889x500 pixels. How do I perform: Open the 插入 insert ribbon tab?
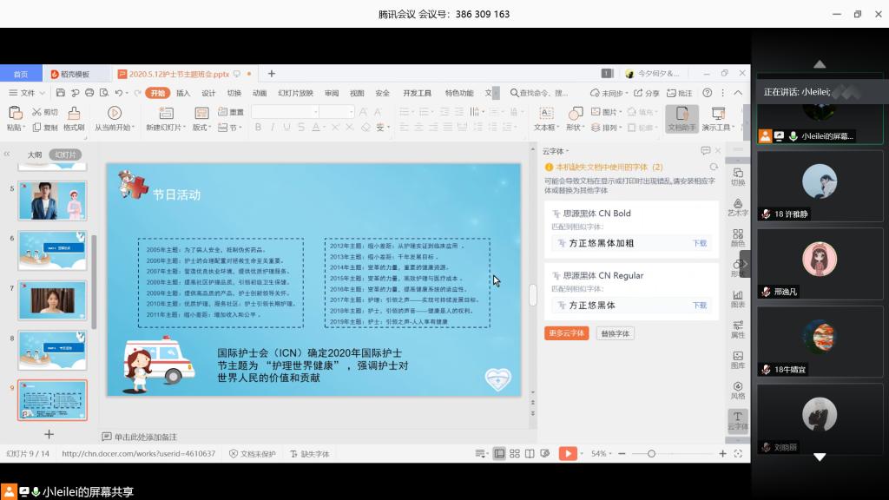183,93
